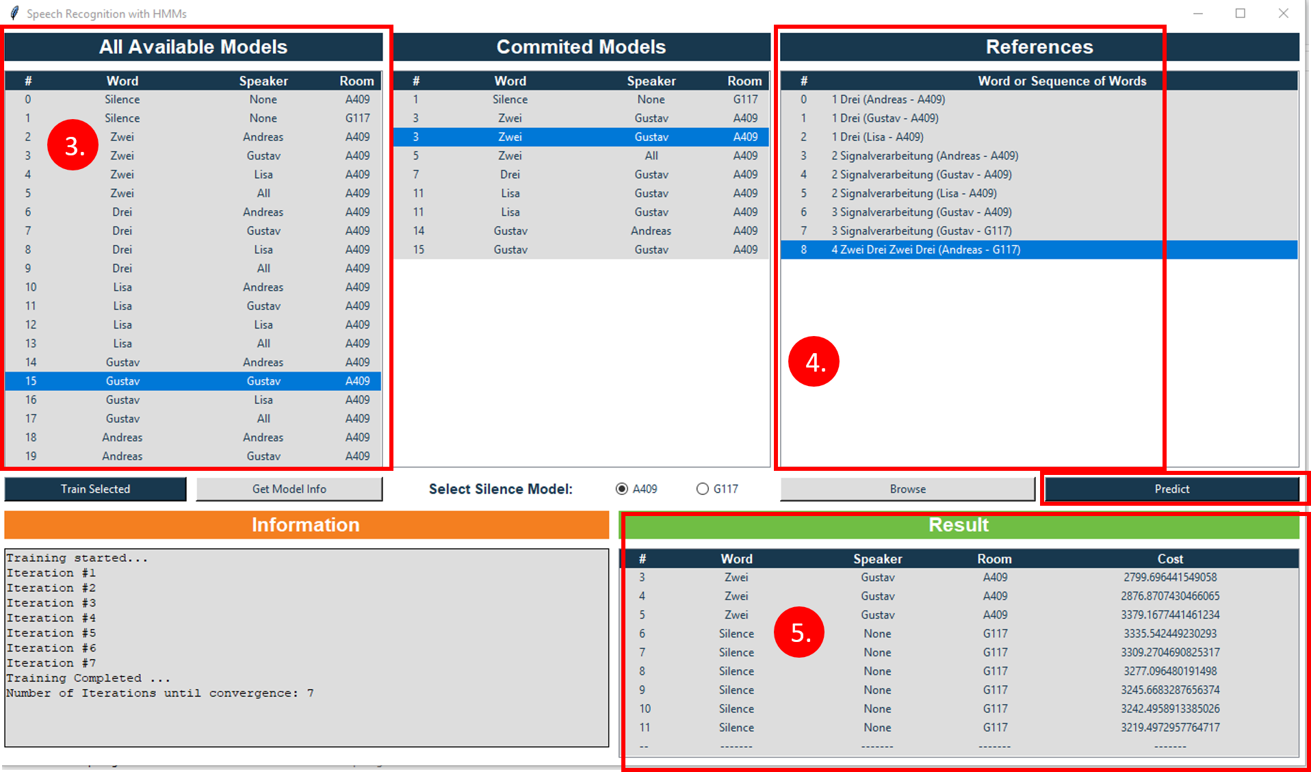Minimize the Speech Recognition window
The height and width of the screenshot is (772, 1311).
[1197, 13]
